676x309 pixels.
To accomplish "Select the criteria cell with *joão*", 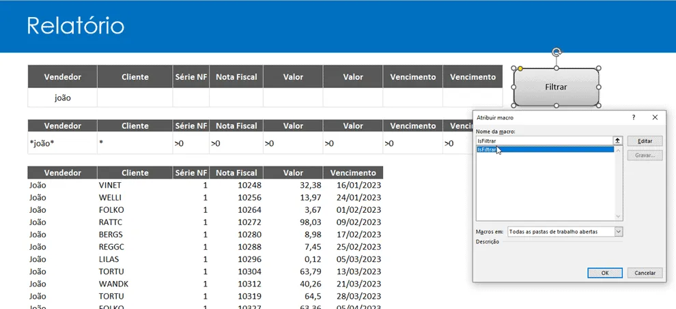I will tap(63, 143).
